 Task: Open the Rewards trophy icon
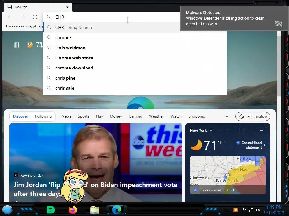tap(29, 45)
